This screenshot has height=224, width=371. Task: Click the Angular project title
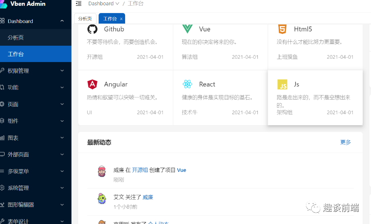(x=116, y=84)
